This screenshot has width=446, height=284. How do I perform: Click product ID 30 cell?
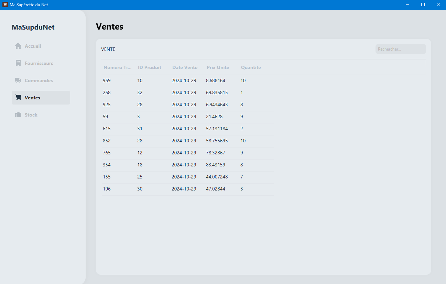pos(153,189)
